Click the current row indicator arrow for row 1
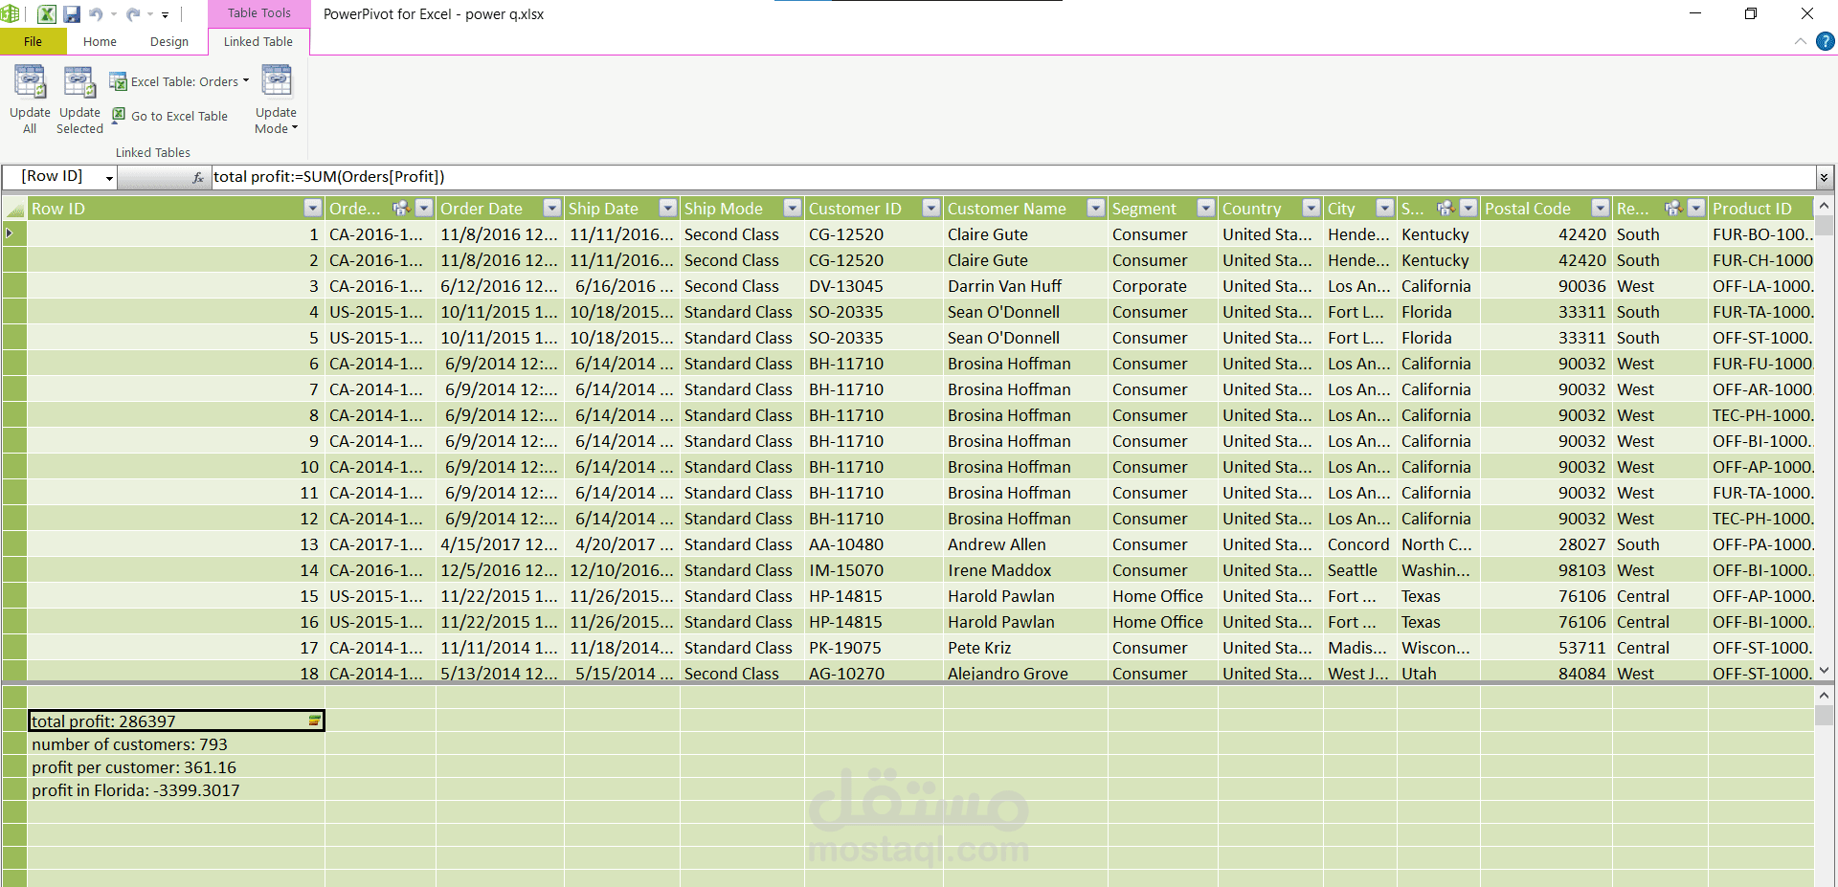Screen dimensions: 1838x887 [x=10, y=233]
